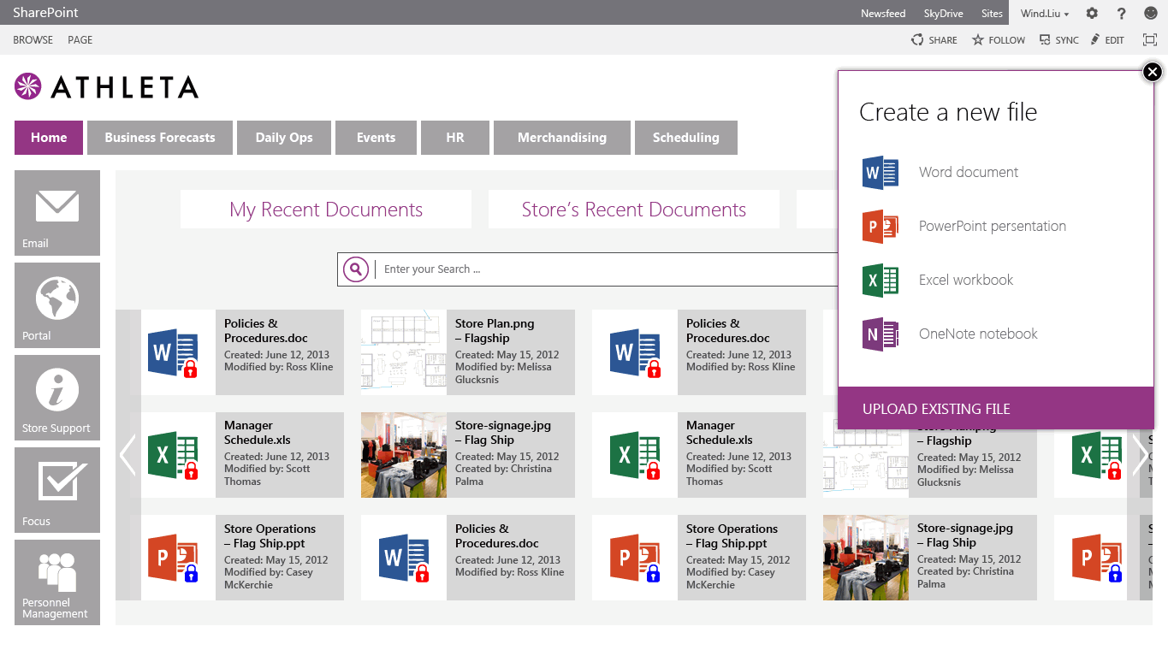Click the Share icon in ribbon

(x=917, y=40)
